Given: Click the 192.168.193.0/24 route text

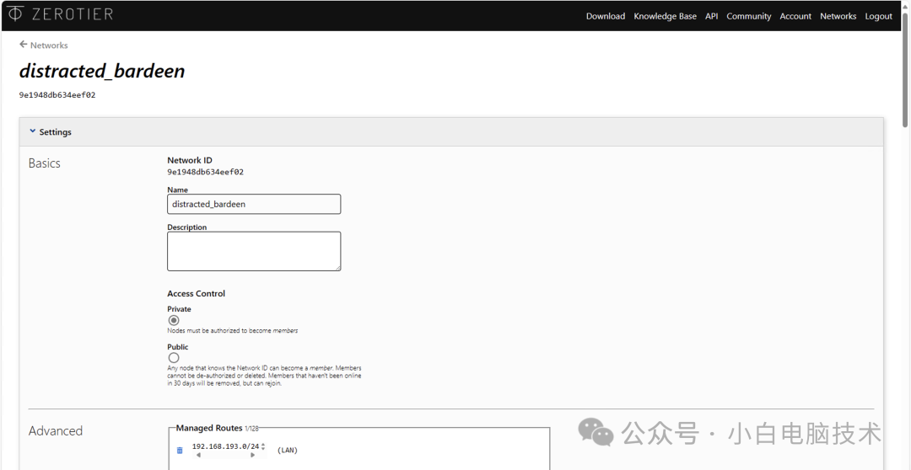Looking at the screenshot, I should tap(225, 446).
